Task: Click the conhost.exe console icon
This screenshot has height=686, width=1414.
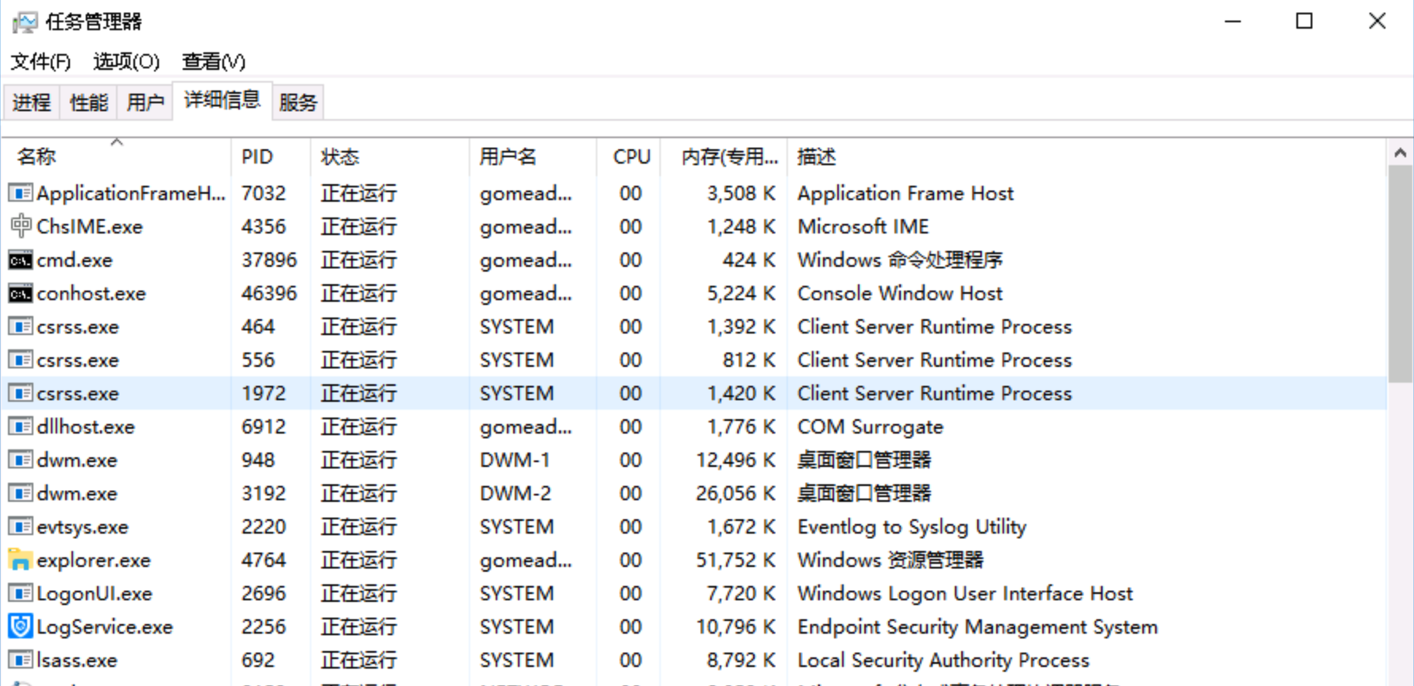Action: pos(21,294)
